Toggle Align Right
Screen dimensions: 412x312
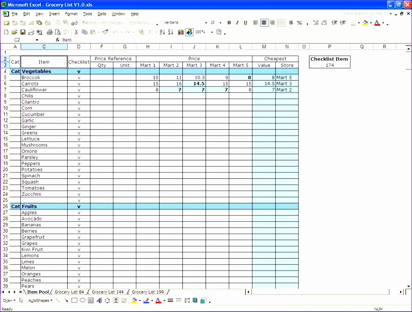pyautogui.click(x=272, y=23)
